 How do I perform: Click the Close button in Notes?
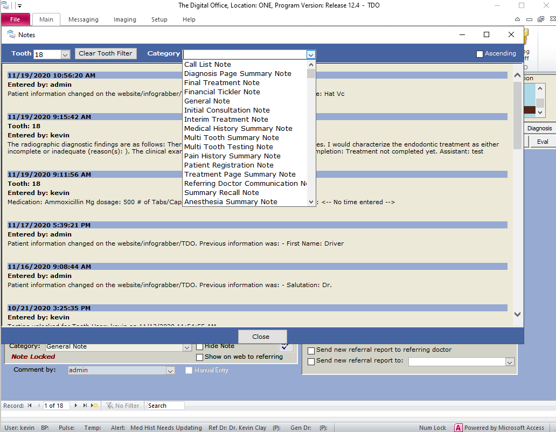(x=261, y=337)
